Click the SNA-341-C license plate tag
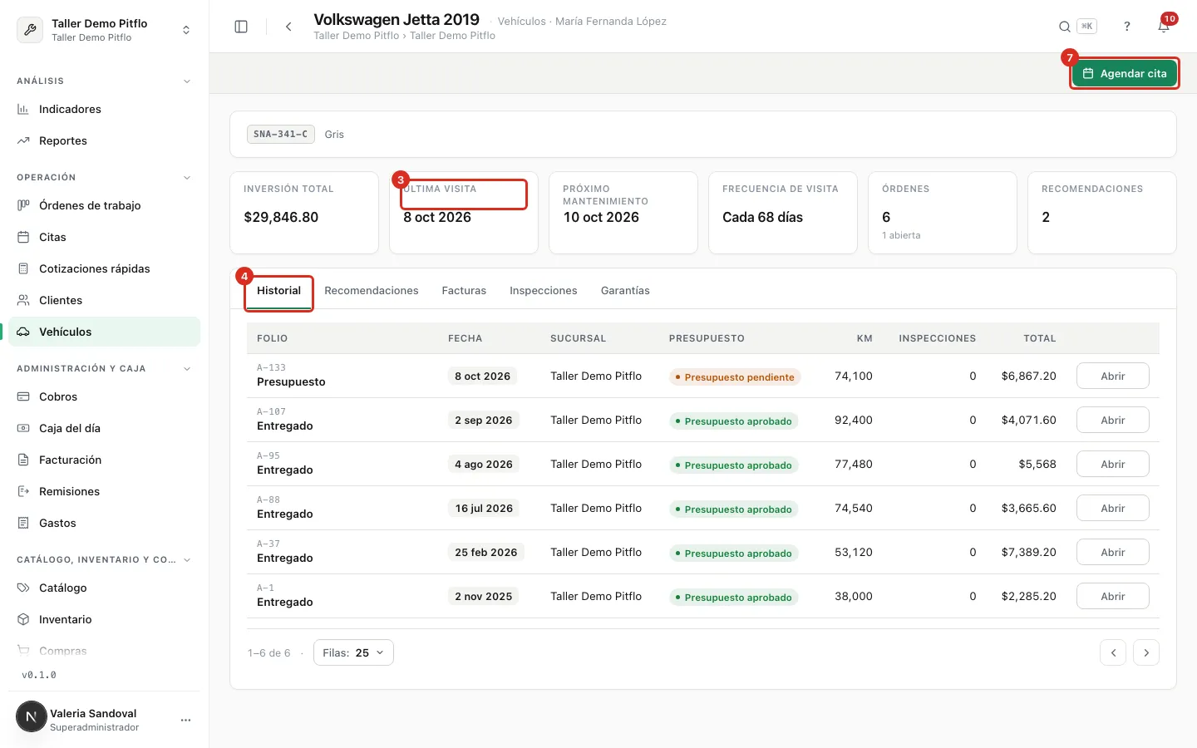This screenshot has height=748, width=1197. point(281,134)
